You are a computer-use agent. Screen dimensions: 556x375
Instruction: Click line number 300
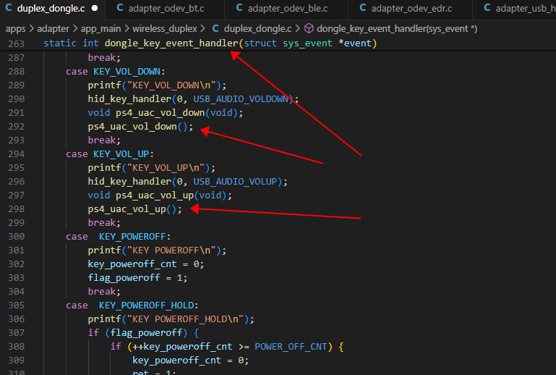coord(17,237)
